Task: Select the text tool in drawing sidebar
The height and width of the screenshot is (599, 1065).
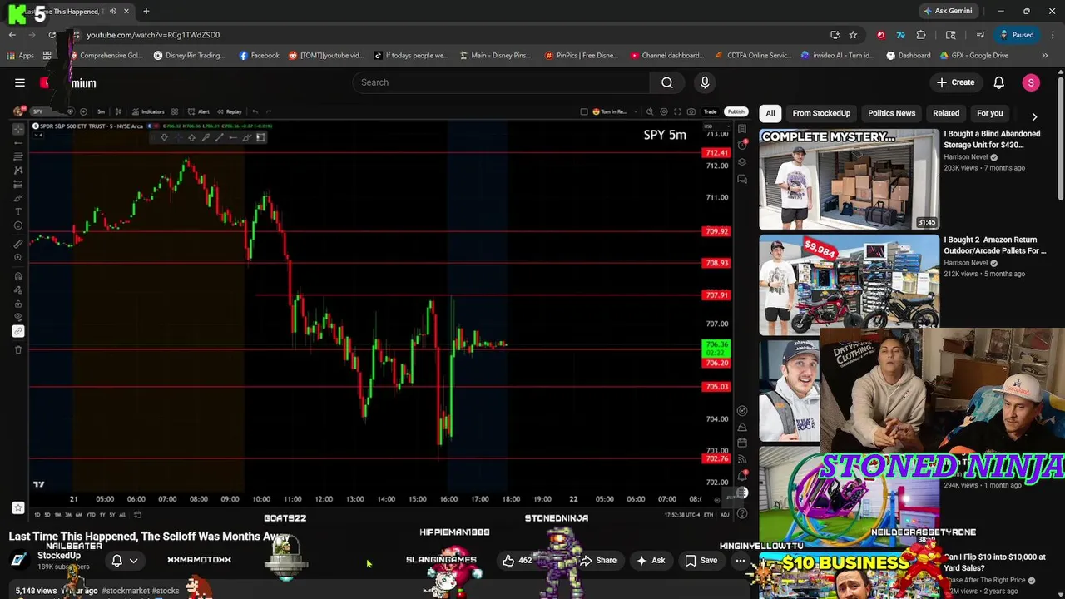Action: coord(18,212)
